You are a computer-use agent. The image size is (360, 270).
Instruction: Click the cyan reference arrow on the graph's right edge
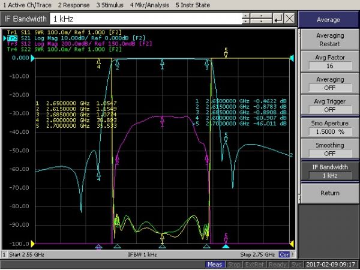[x=292, y=58]
